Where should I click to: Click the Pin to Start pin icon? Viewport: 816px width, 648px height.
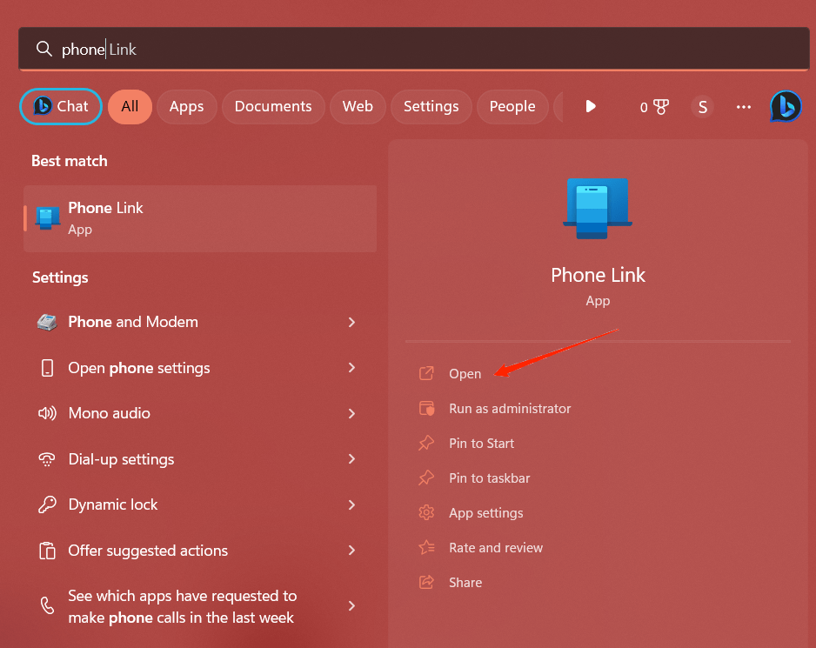coord(426,443)
